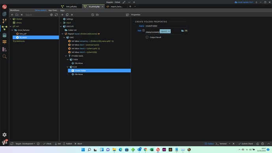Click target settings circle icon in bottom bar
The height and width of the screenshot is (153, 272).
tap(38, 144)
